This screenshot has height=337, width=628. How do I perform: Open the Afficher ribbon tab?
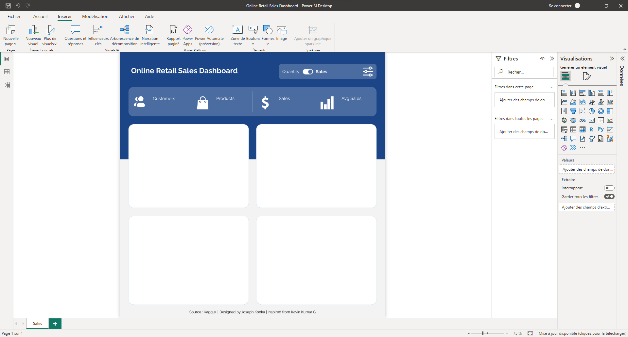coord(127,16)
